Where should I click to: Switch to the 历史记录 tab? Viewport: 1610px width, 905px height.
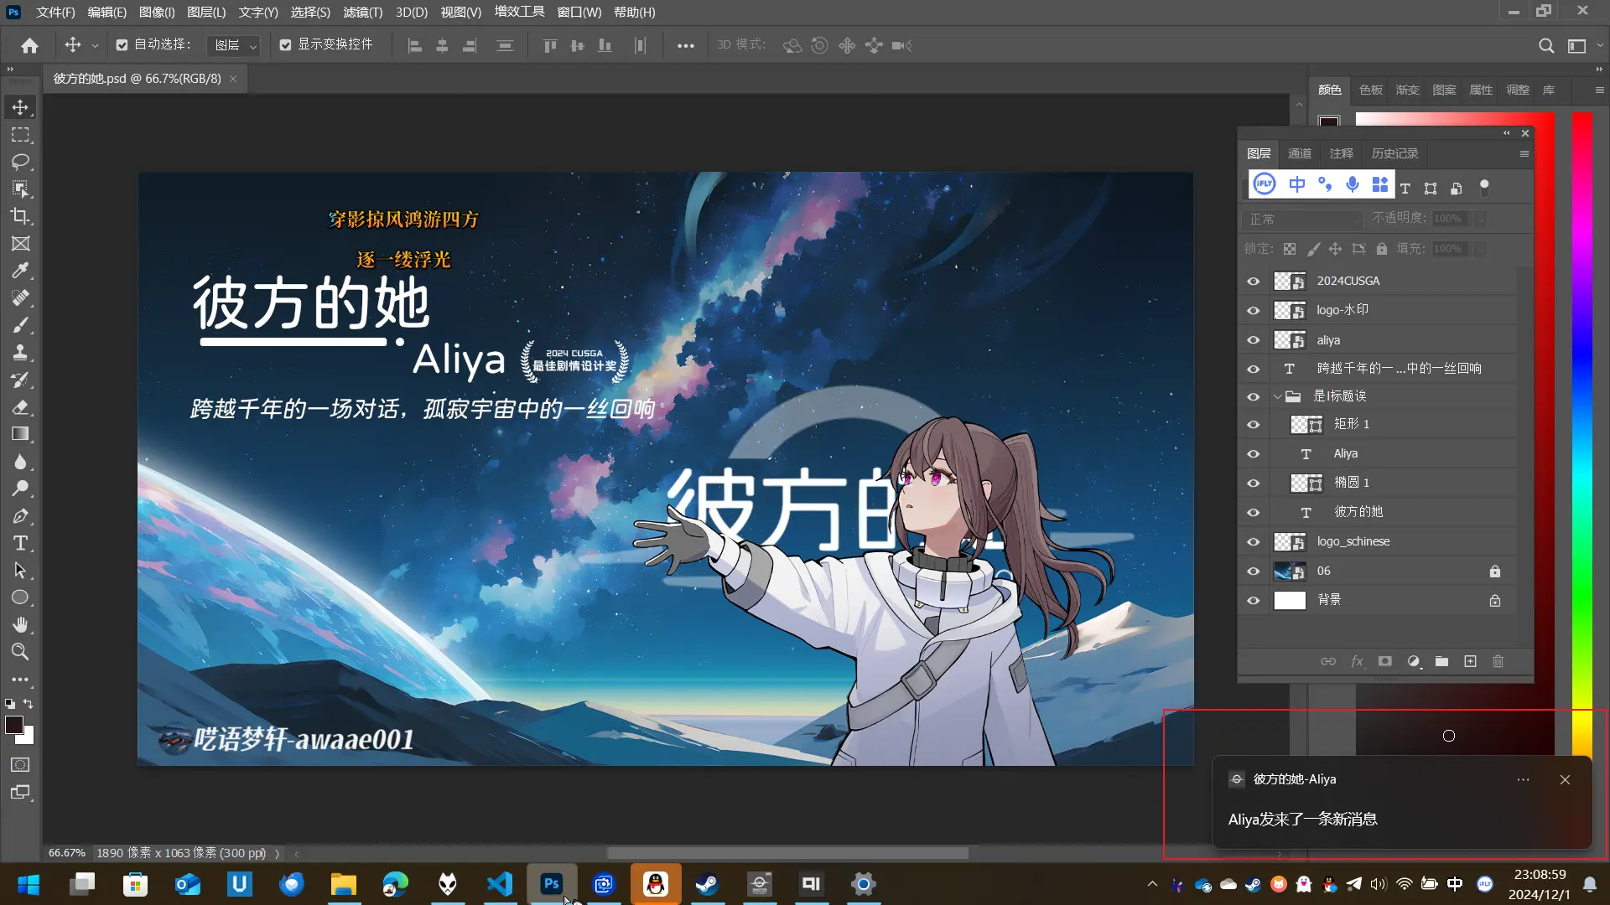pyautogui.click(x=1394, y=153)
